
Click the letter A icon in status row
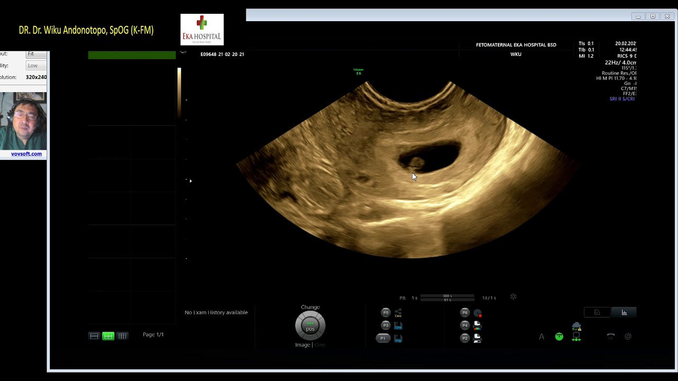(541, 337)
